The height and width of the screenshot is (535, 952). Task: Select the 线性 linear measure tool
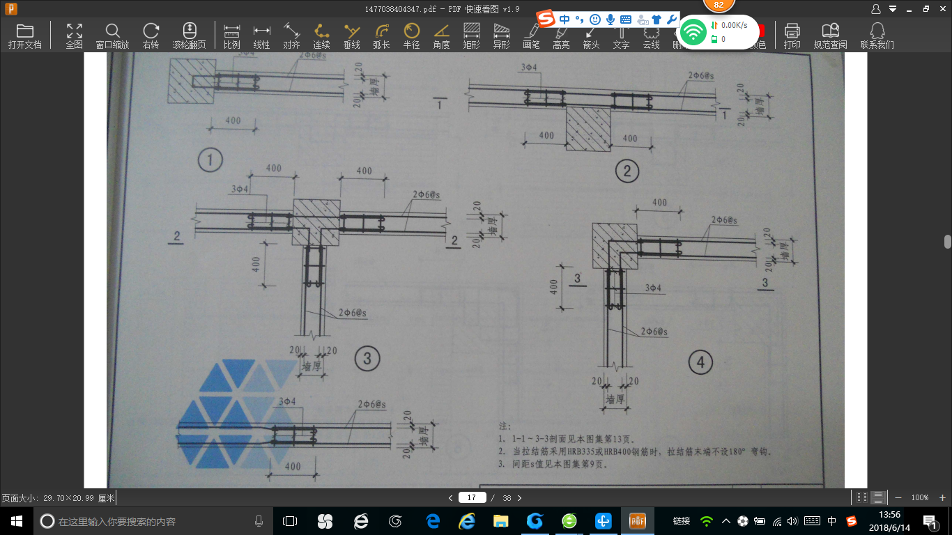(x=261, y=36)
